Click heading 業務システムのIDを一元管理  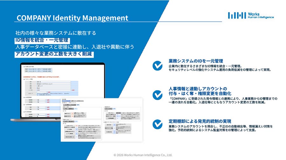196,61
